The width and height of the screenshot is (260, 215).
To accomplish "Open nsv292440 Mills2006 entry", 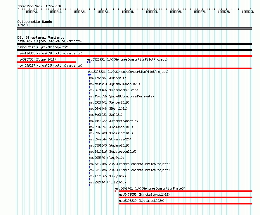I will 108,182.
